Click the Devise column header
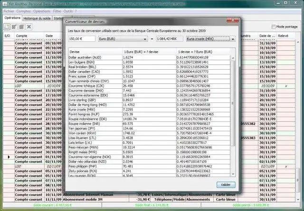 pyautogui.click(x=95, y=52)
